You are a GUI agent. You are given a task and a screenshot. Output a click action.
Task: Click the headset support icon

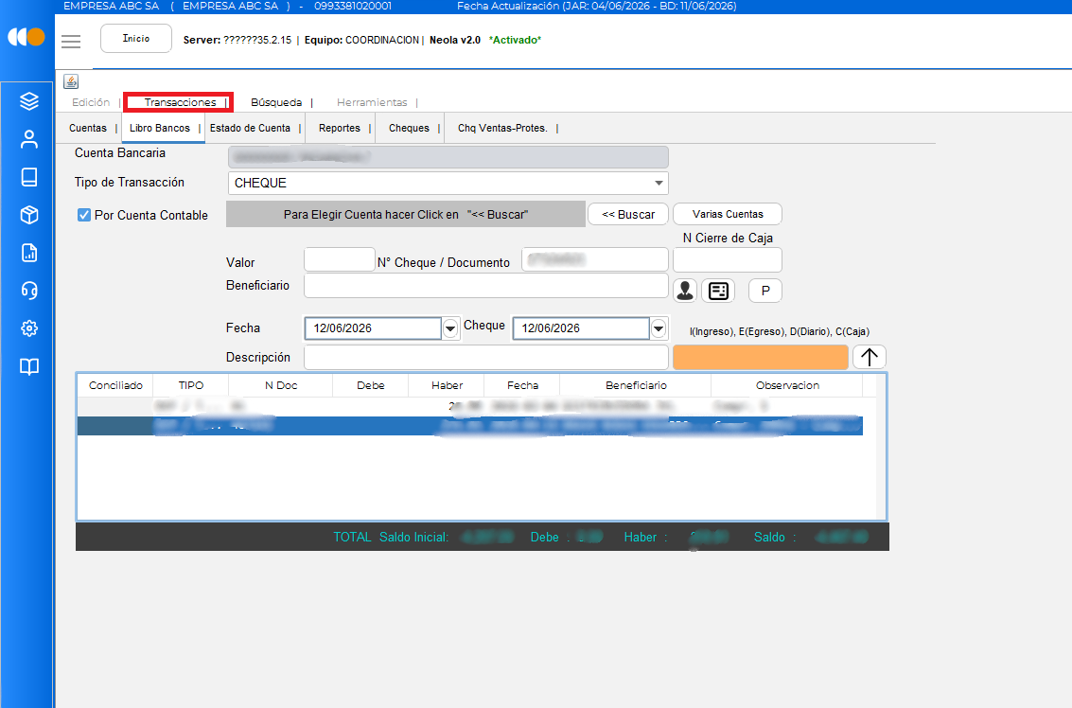[28, 291]
